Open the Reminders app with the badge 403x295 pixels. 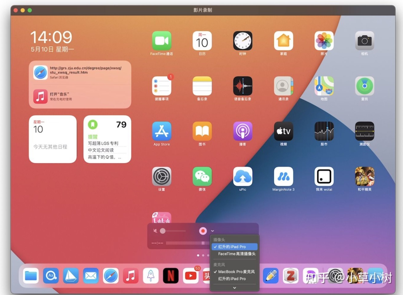coord(162,86)
